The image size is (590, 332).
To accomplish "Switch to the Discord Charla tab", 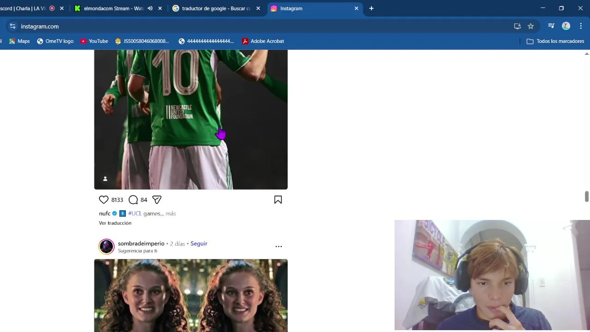I will pyautogui.click(x=23, y=8).
